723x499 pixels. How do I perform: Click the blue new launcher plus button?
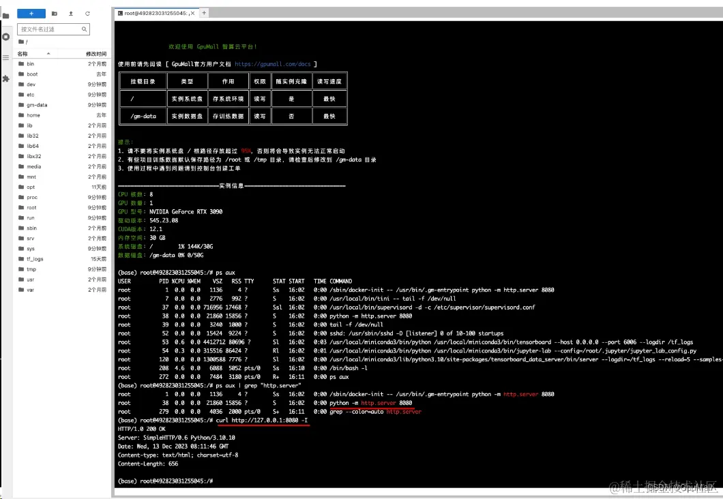pos(31,14)
